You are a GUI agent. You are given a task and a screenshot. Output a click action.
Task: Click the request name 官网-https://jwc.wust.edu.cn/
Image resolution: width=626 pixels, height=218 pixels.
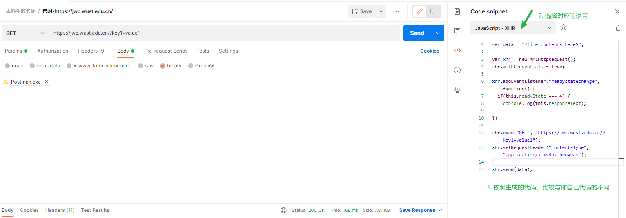coord(78,11)
